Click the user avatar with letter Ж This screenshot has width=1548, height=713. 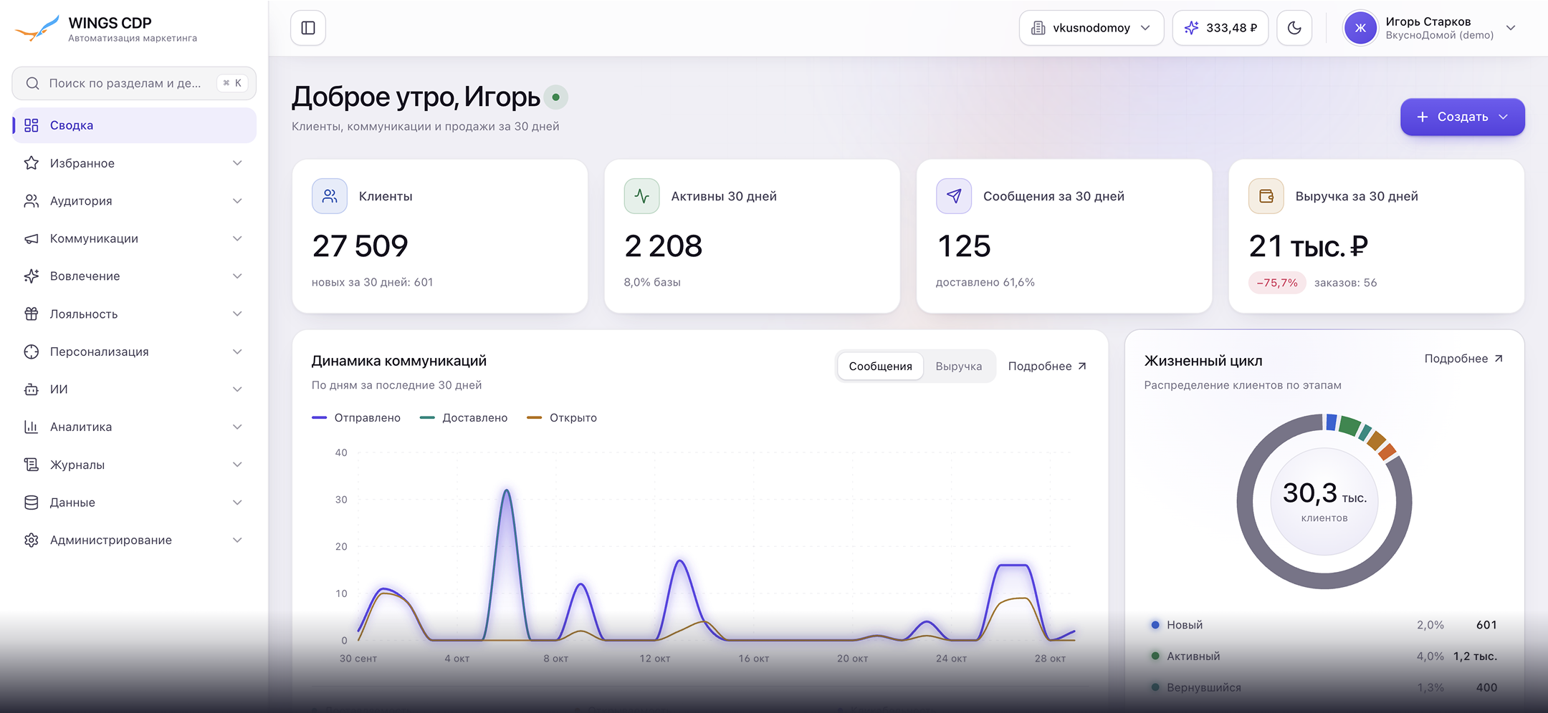(x=1360, y=29)
